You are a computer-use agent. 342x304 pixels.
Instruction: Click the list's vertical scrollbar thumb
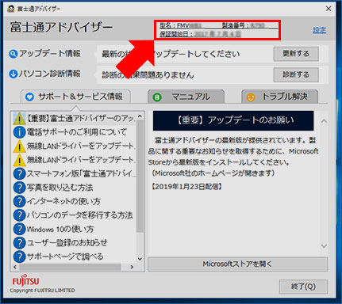tap(140, 176)
